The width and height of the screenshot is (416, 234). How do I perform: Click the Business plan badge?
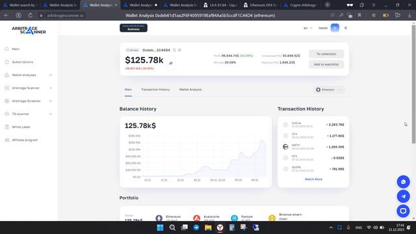click(x=133, y=28)
